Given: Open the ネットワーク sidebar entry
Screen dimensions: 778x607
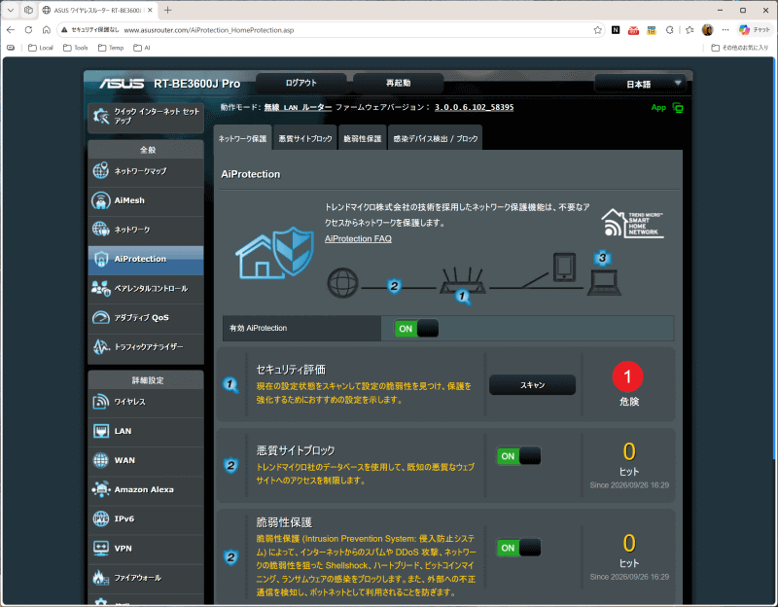Looking at the screenshot, I should pyautogui.click(x=146, y=230).
